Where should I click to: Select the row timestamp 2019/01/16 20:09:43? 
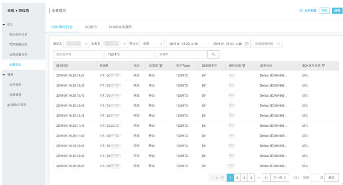coord(70,166)
